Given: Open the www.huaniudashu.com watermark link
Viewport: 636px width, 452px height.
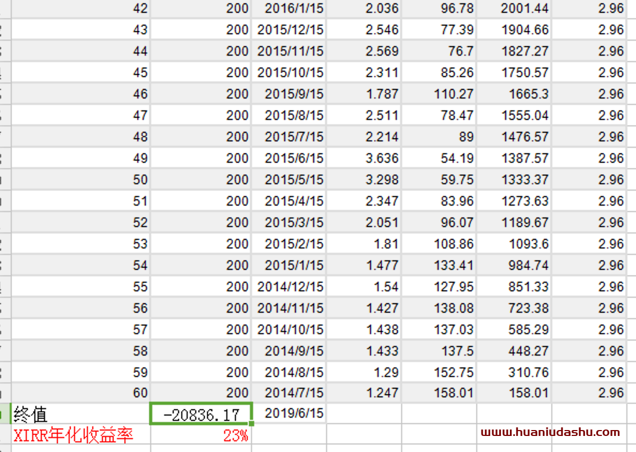Looking at the screenshot, I should coord(550,432).
